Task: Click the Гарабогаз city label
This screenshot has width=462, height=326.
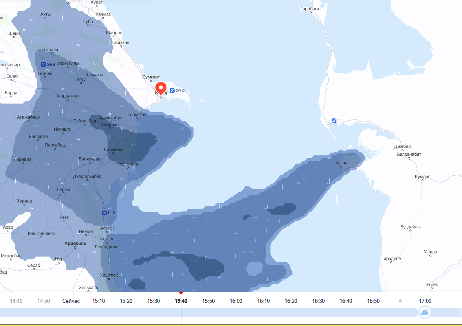Action: 310,9
